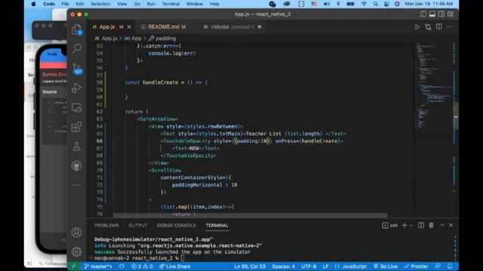Open new terminal dropdown arrow

point(411,226)
